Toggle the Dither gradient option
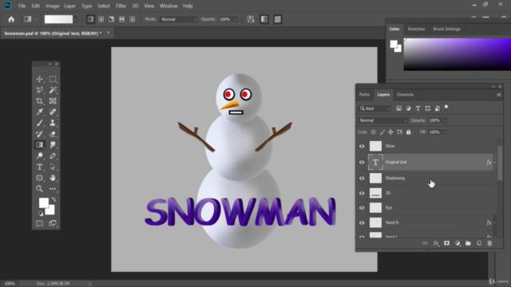This screenshot has width=511, height=287. tap(264, 19)
